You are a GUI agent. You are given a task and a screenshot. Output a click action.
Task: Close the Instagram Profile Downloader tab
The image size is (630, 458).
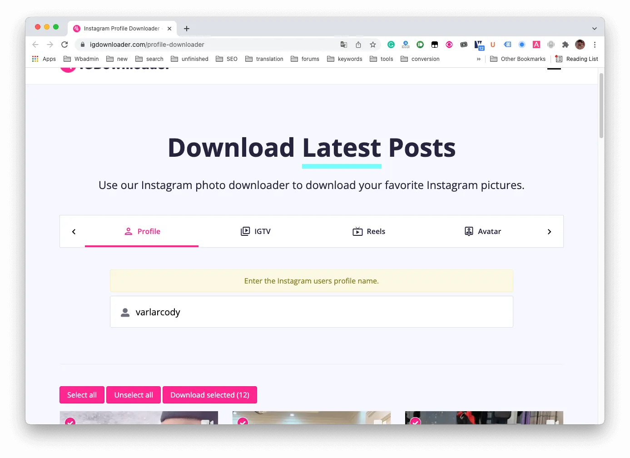pos(169,29)
